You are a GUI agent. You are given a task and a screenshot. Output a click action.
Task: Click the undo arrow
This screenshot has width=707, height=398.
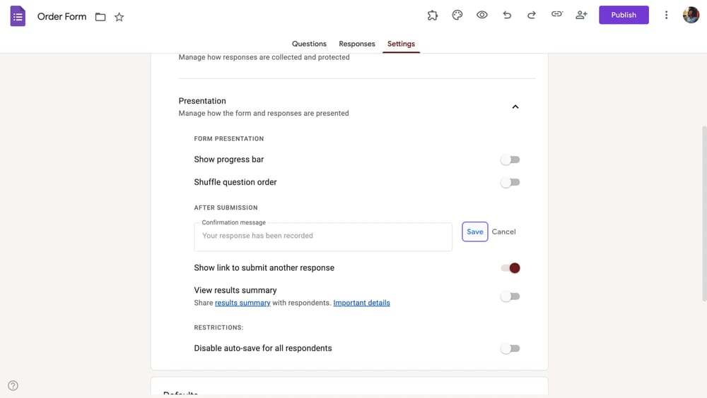click(x=507, y=15)
